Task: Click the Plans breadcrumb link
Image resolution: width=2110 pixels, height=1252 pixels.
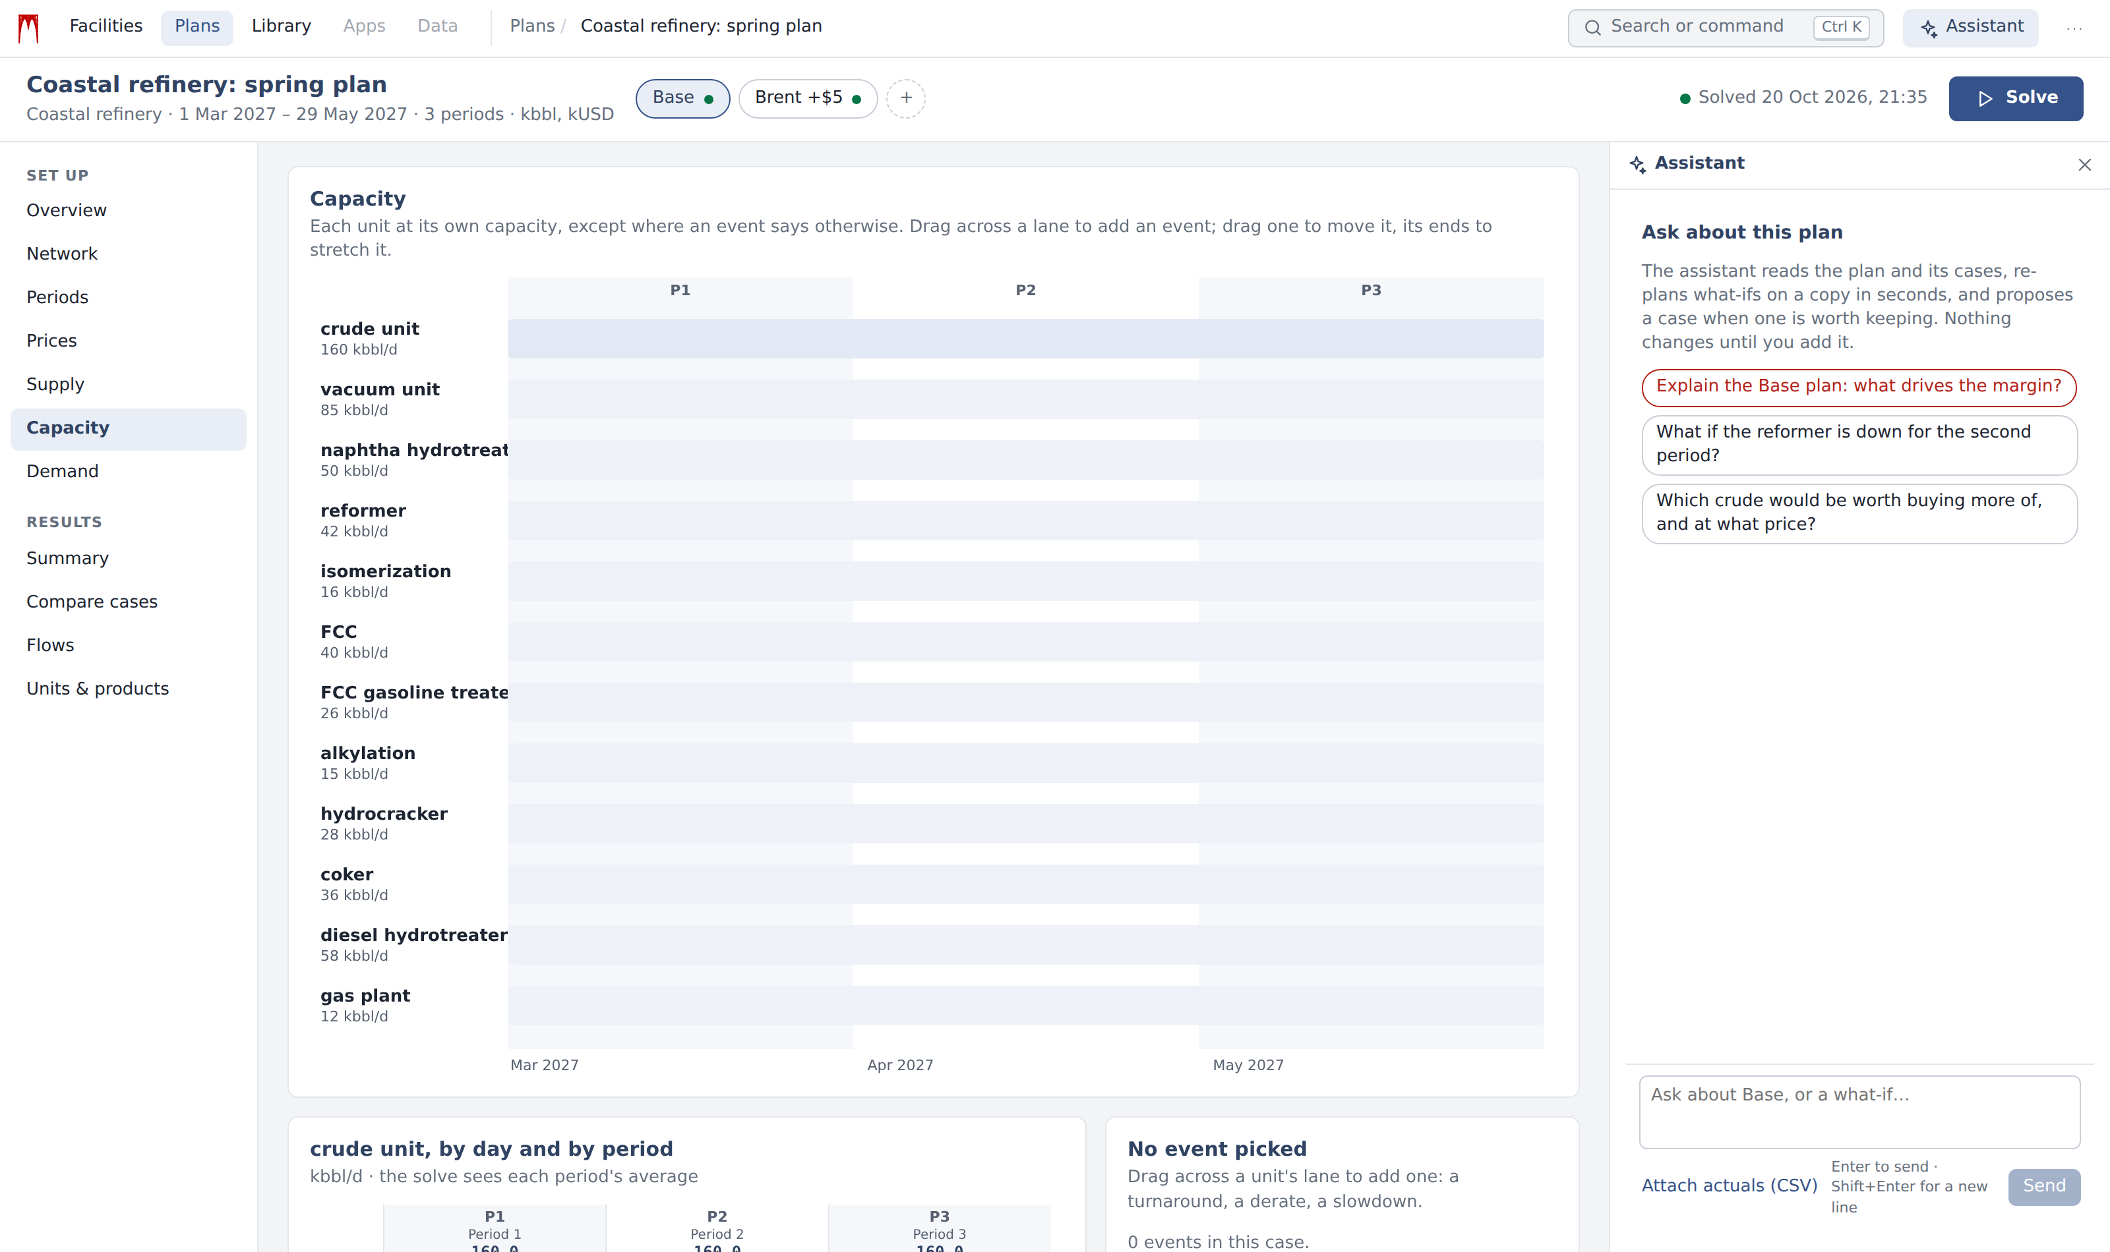Action: click(531, 26)
